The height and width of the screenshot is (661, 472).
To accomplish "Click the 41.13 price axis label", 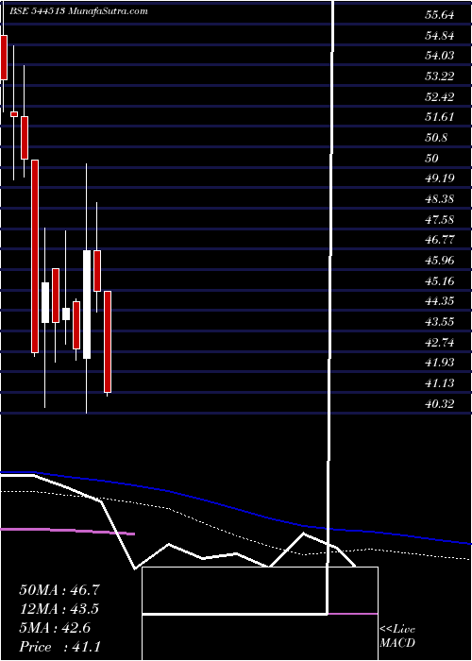I will (x=440, y=383).
